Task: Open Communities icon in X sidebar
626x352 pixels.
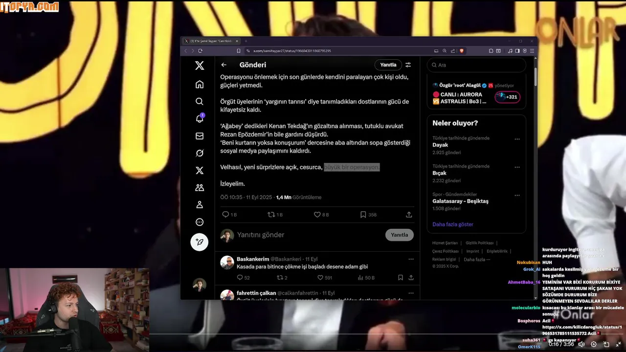Action: pyautogui.click(x=200, y=187)
